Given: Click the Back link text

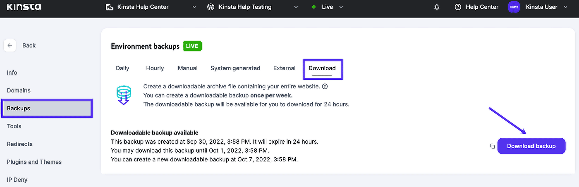Looking at the screenshot, I should [x=29, y=45].
